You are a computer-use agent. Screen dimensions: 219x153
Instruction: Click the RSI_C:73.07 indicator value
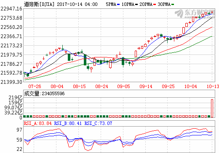98,123
